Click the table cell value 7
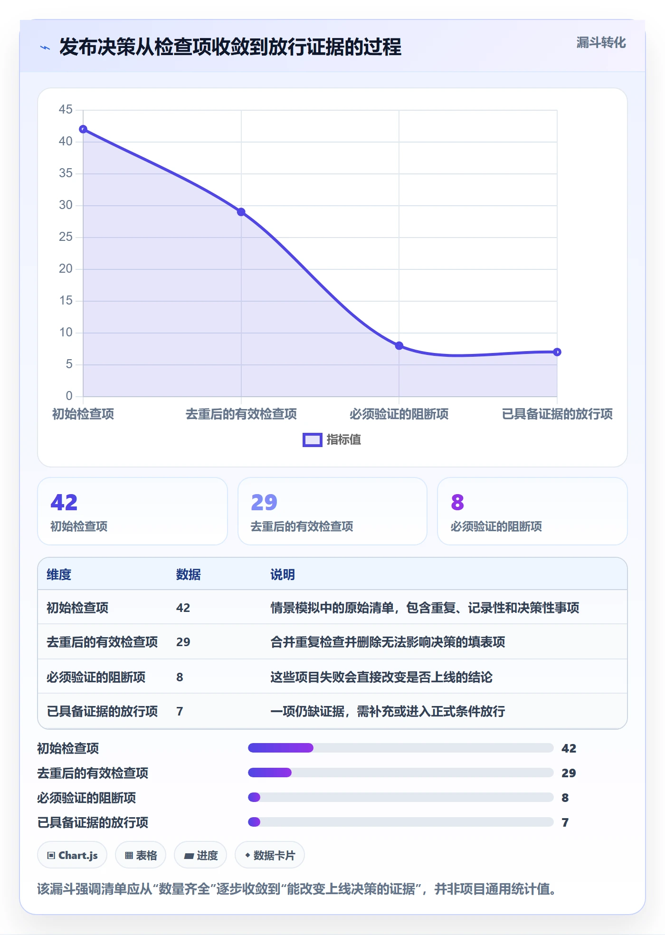Screen dimensions: 665x935 [180, 711]
